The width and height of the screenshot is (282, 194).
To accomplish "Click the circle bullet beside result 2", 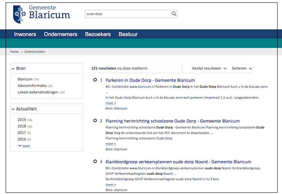I will pos(95,121).
